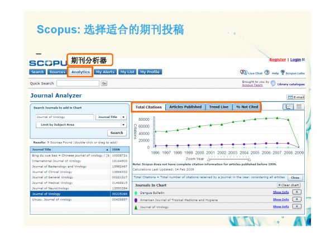Click the Scopus logo
This screenshot has width=335, height=237.
point(47,63)
